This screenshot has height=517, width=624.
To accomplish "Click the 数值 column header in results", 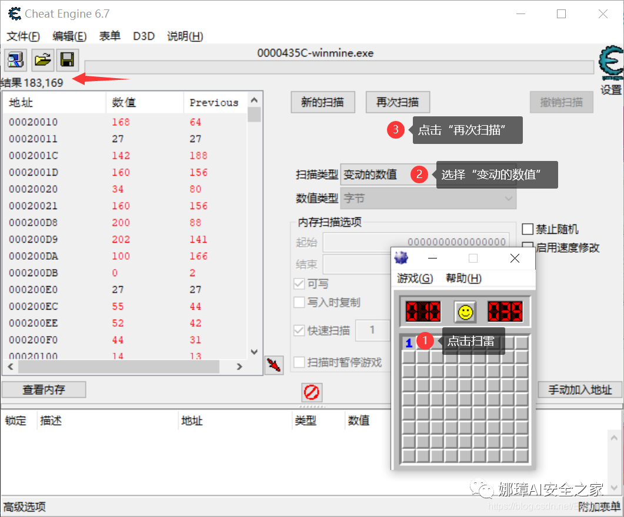I will pyautogui.click(x=145, y=103).
